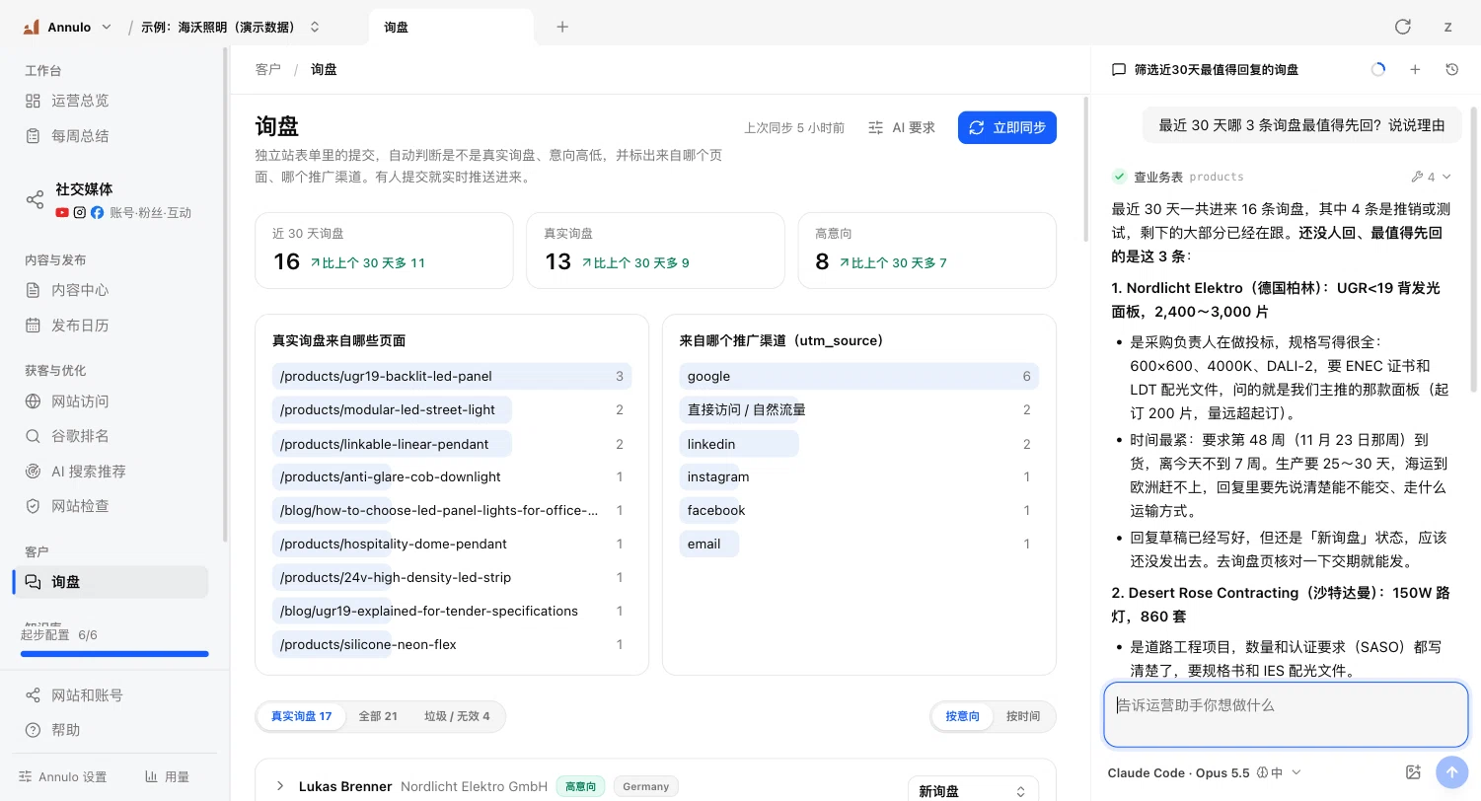Click the 起步配置 progress bar
This screenshot has height=801, width=1481.
pos(114,653)
